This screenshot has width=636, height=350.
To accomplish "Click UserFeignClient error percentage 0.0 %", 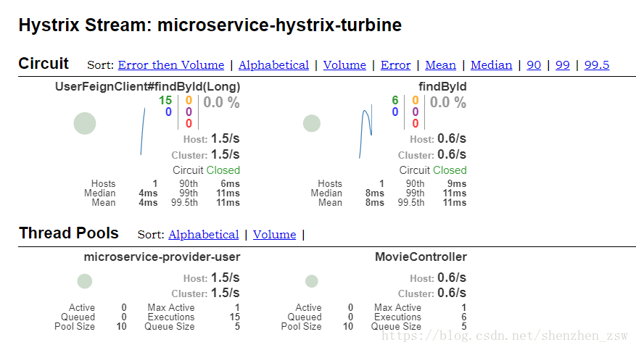I will pyautogui.click(x=221, y=102).
